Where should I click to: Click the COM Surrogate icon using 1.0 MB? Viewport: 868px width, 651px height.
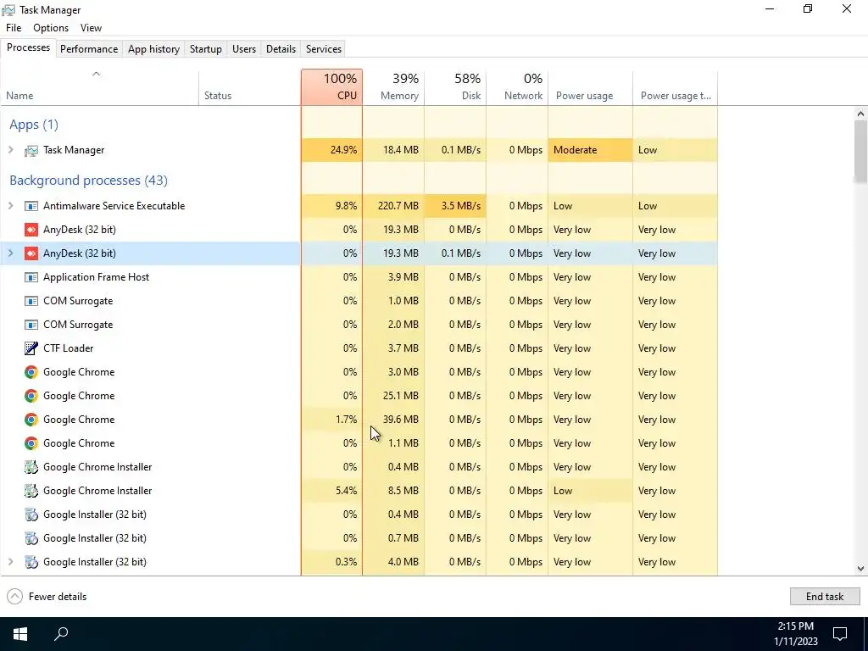coord(31,301)
